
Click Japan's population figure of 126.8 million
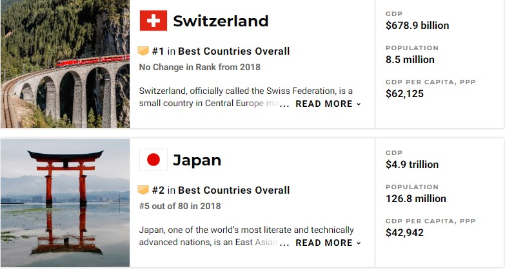point(416,198)
